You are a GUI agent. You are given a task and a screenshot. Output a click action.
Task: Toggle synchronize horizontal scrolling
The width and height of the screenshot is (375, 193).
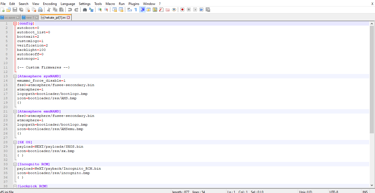click(x=121, y=10)
